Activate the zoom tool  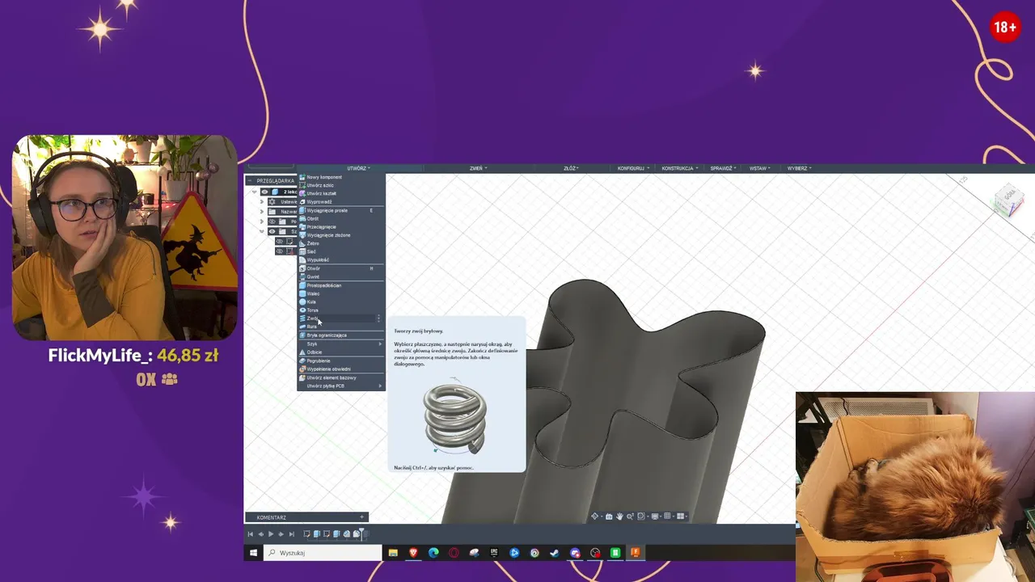(630, 516)
